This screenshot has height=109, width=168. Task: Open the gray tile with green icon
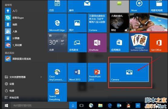pos(119,6)
